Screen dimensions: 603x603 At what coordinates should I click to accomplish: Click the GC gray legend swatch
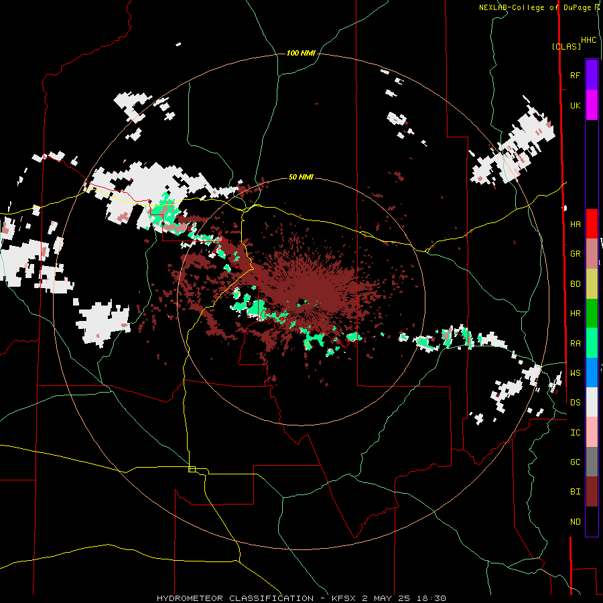pos(592,462)
